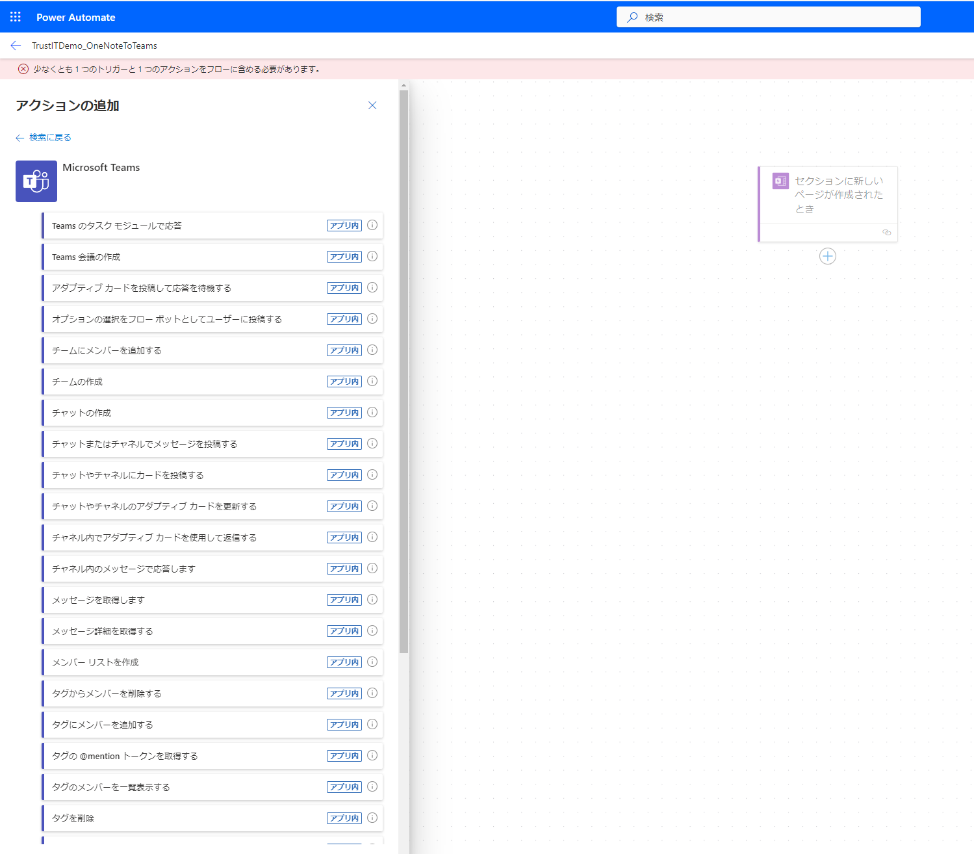Show info for チームの作成 action
Image resolution: width=974 pixels, height=854 pixels.
(x=372, y=382)
